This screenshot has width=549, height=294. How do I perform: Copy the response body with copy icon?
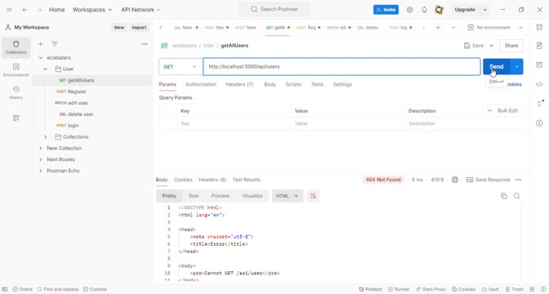pyautogui.click(x=504, y=196)
